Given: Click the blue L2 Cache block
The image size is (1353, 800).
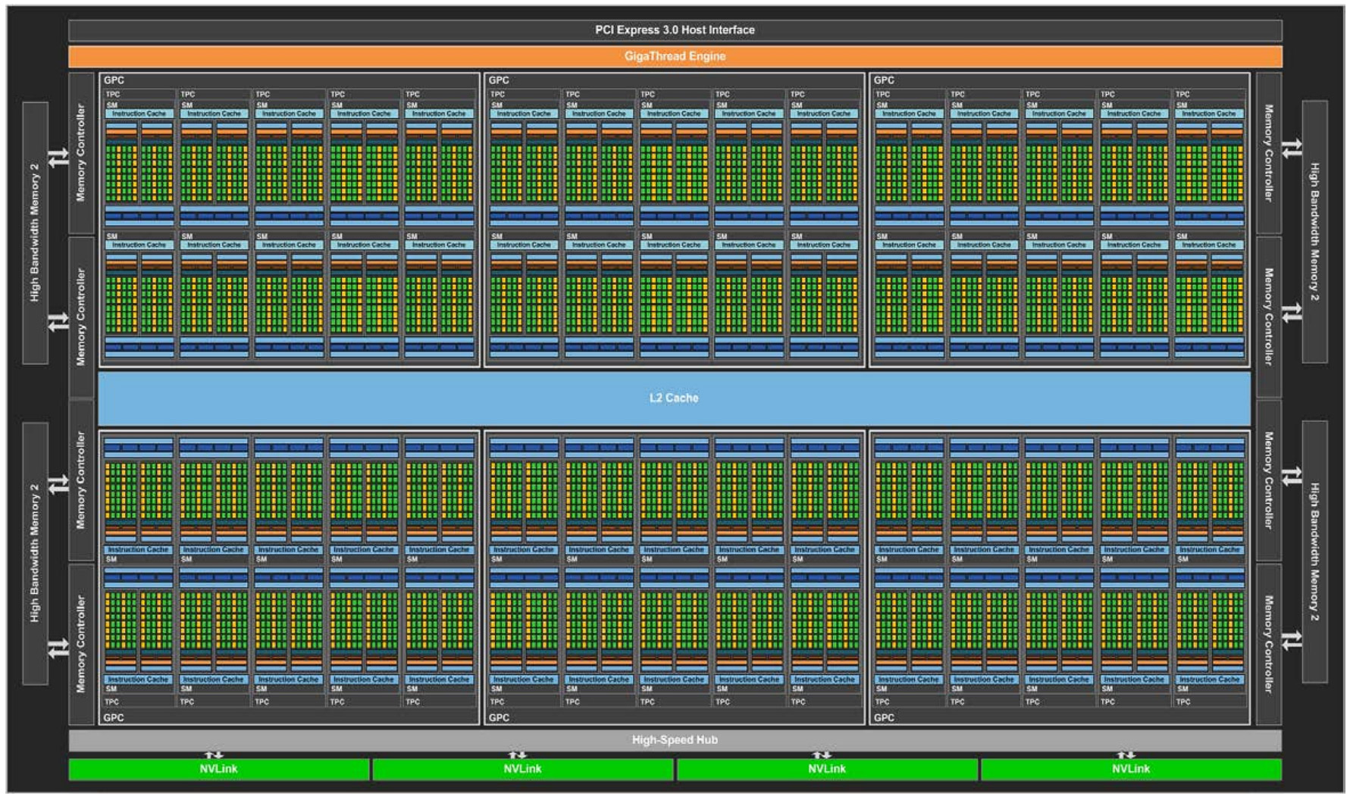Looking at the screenshot, I should point(674,398).
